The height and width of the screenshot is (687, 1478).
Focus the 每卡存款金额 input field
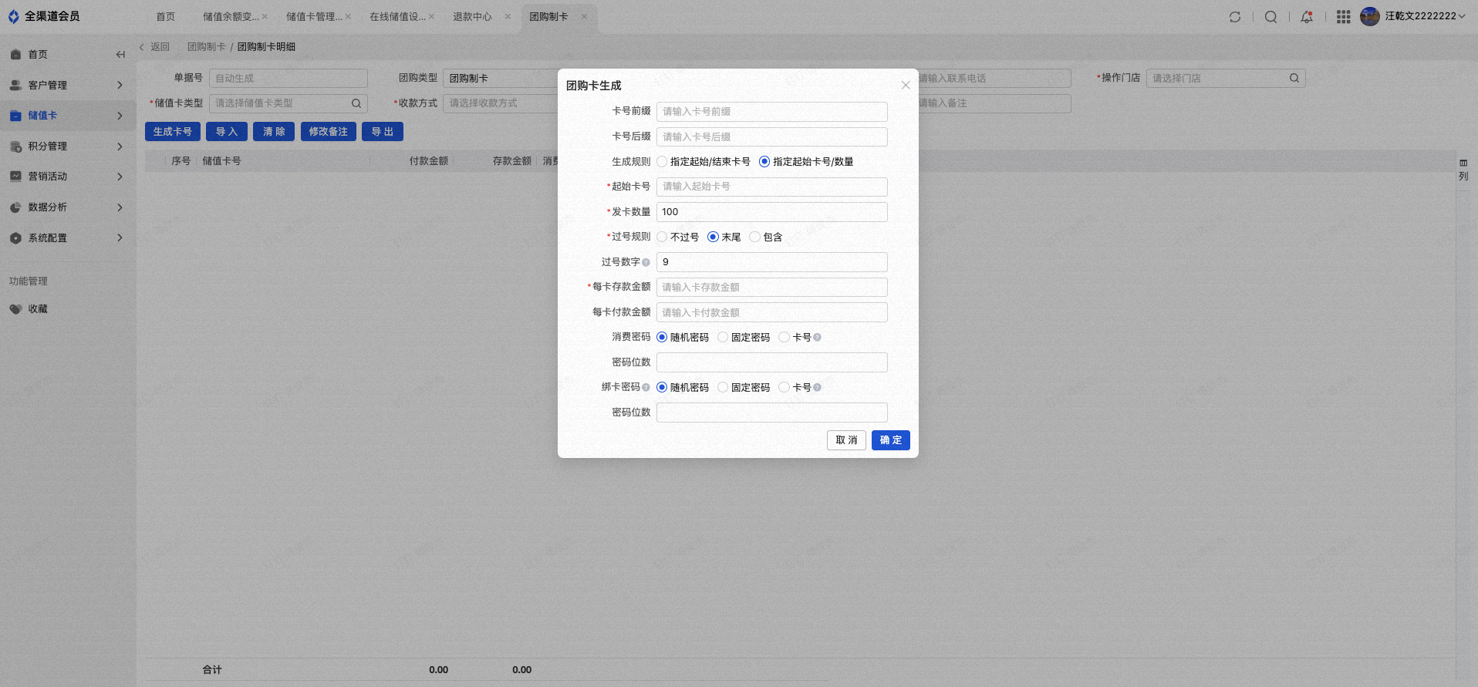click(772, 288)
